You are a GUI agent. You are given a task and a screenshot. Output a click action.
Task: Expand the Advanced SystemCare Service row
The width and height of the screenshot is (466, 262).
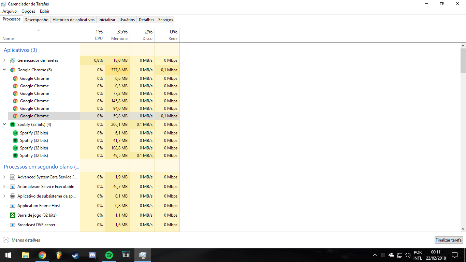point(4,177)
